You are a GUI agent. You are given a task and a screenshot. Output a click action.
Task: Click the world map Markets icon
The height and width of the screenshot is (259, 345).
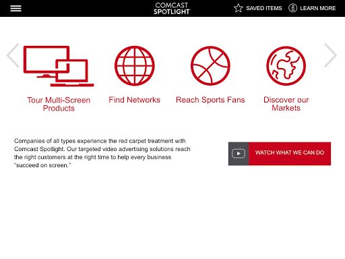(286, 66)
